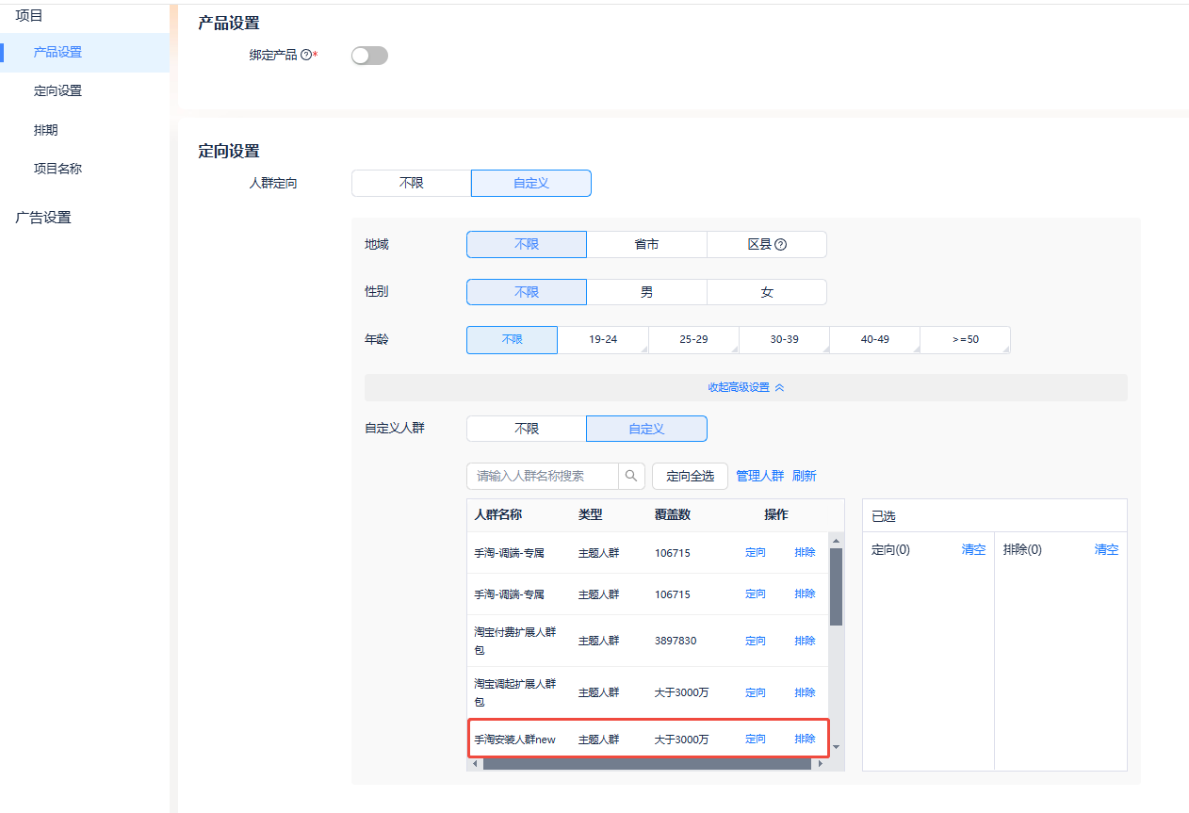Choose 区县 region option
Image resolution: width=1189 pixels, height=813 pixels.
click(x=767, y=244)
